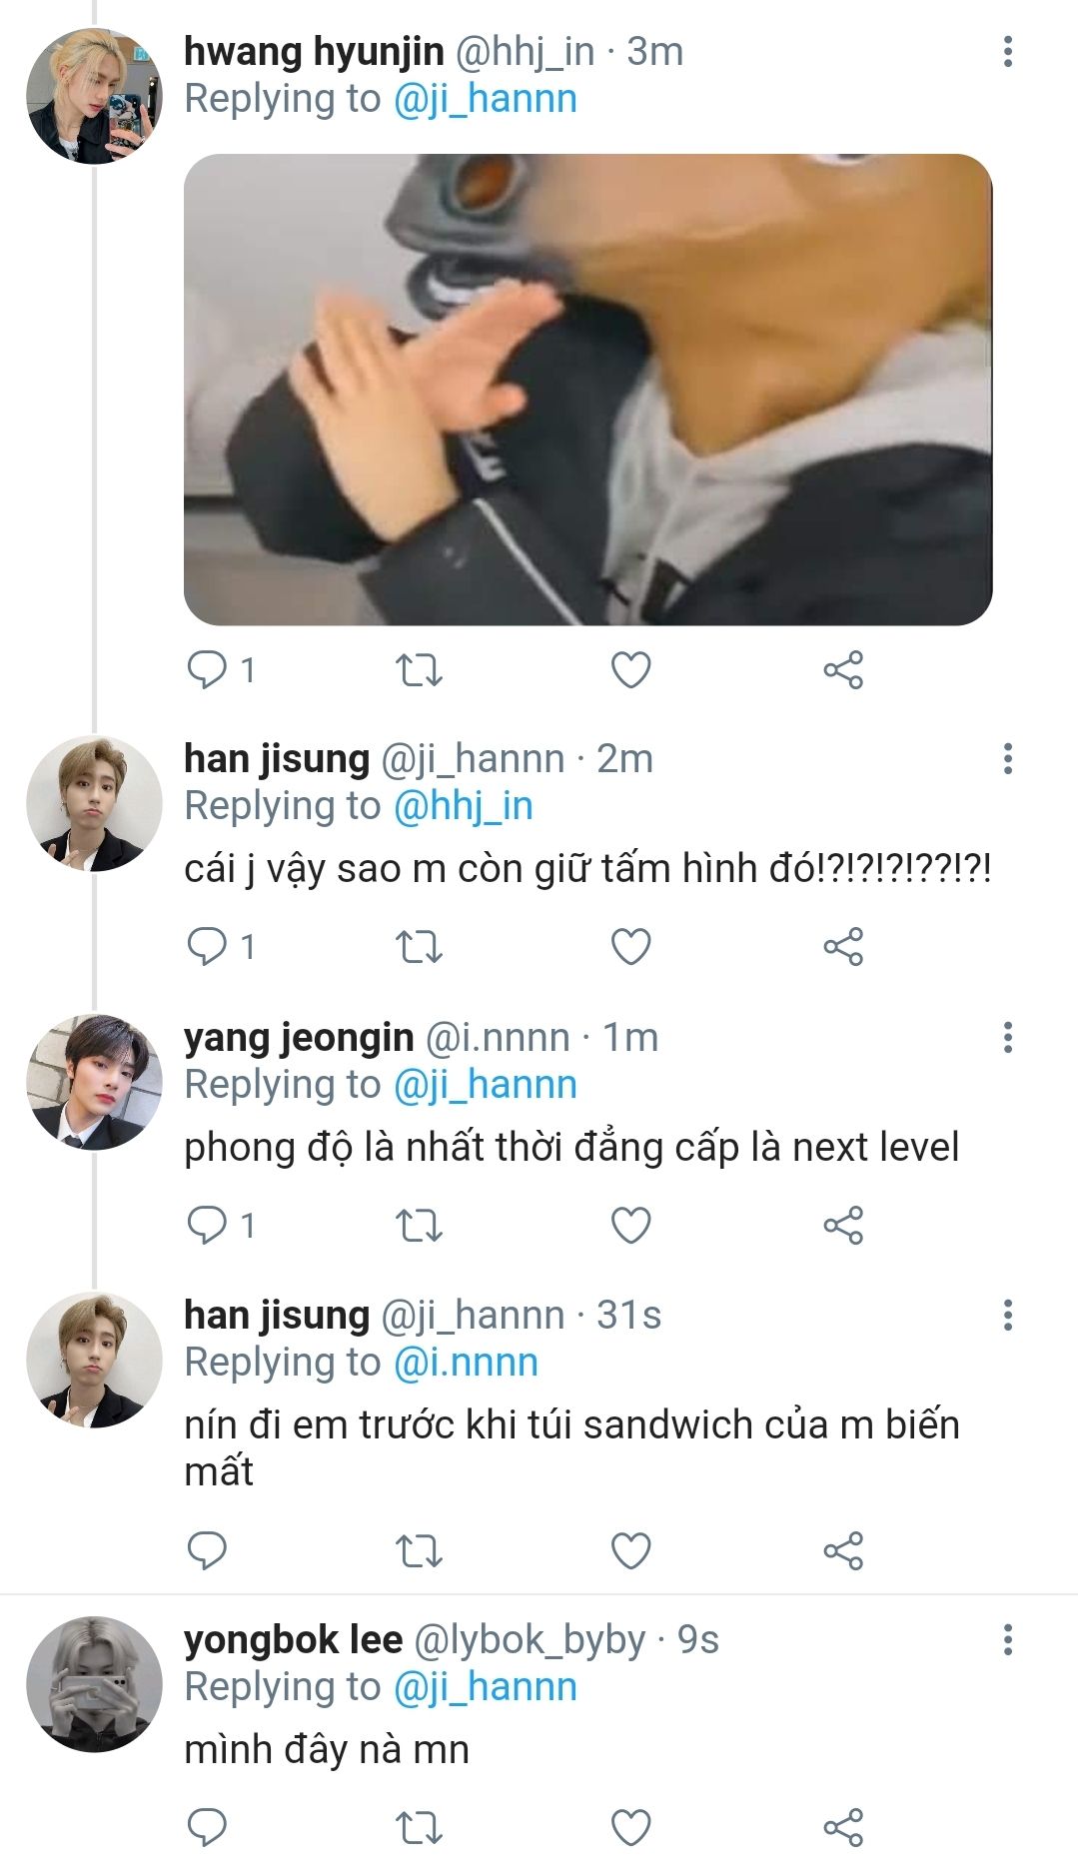Share yang jeongin's tweet

pos(843,1226)
